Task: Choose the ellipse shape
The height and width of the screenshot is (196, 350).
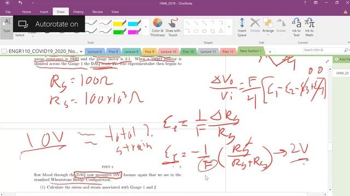Action: 204,31
